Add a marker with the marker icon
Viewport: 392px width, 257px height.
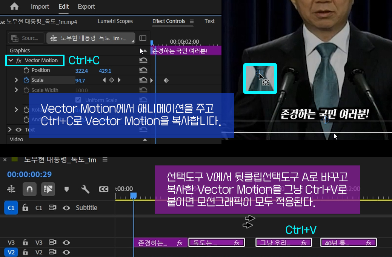(x=66, y=189)
